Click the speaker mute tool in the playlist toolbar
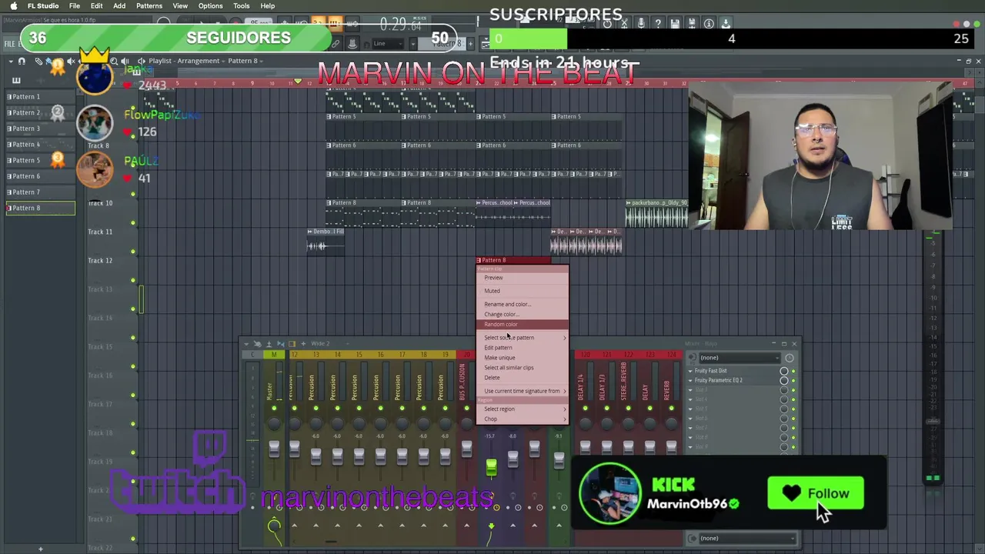The image size is (985, 554). (71, 61)
